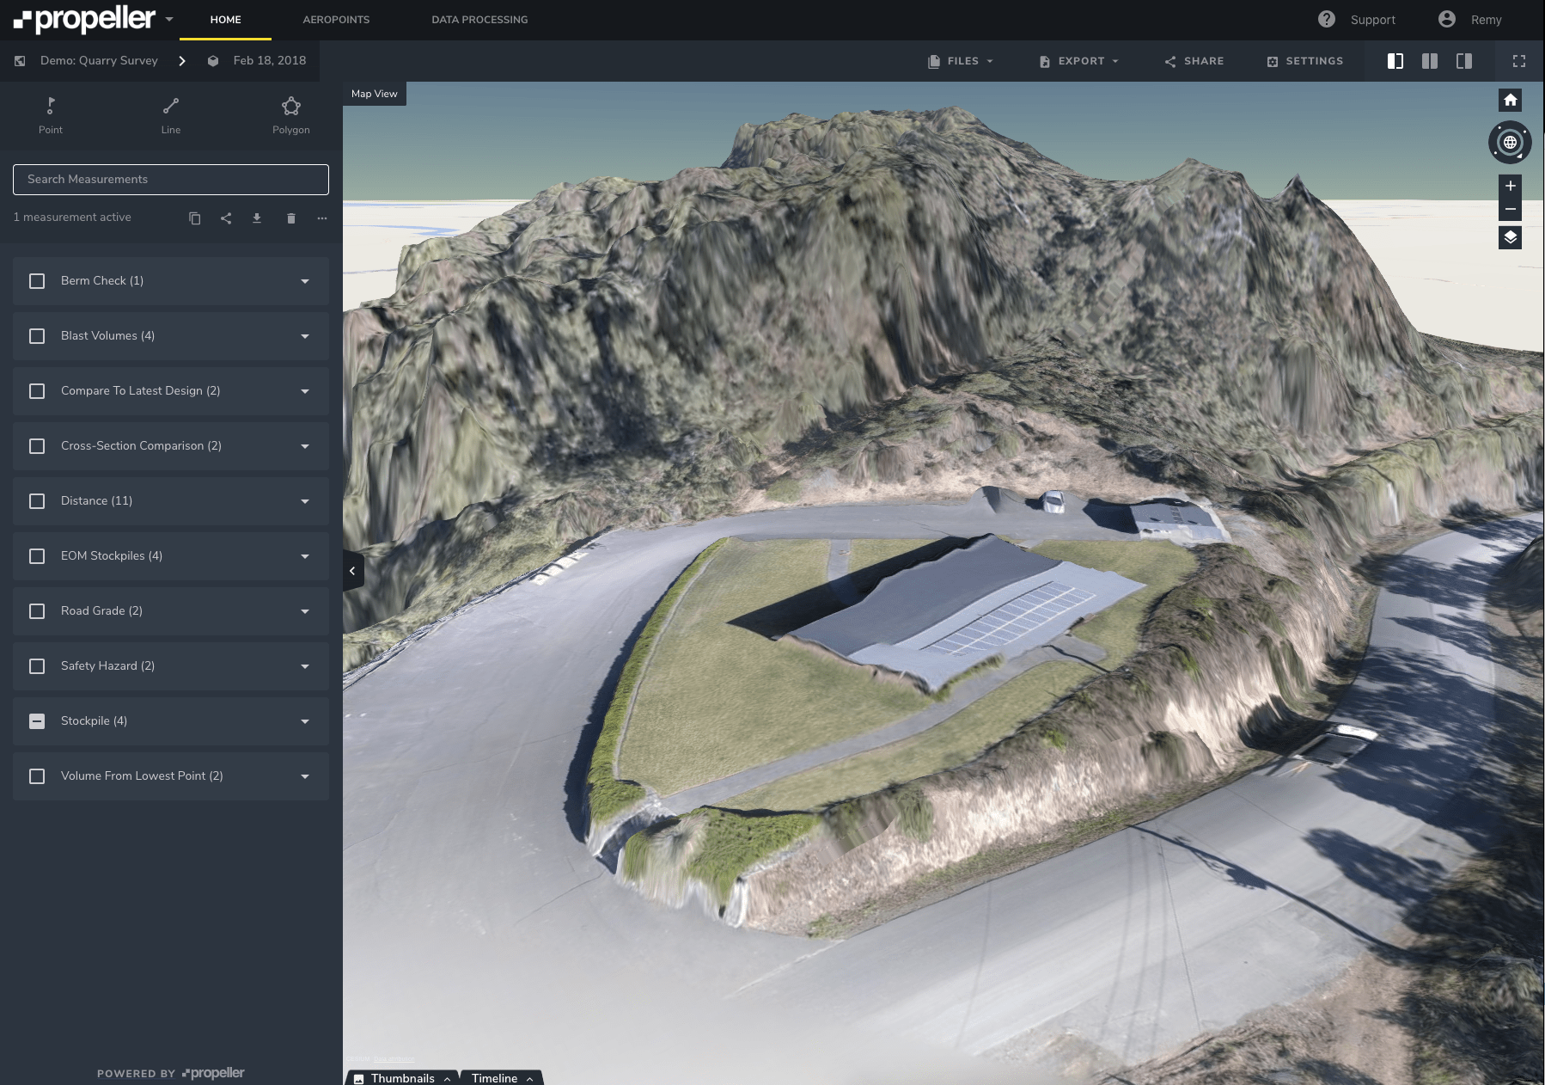Viewport: 1545px width, 1085px height.
Task: Open the layers control on the map
Action: 1510,238
